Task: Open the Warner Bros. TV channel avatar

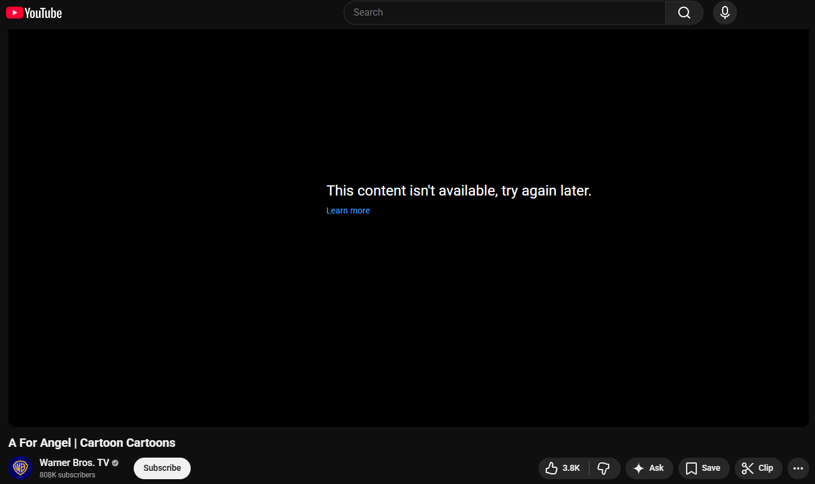Action: coord(20,468)
